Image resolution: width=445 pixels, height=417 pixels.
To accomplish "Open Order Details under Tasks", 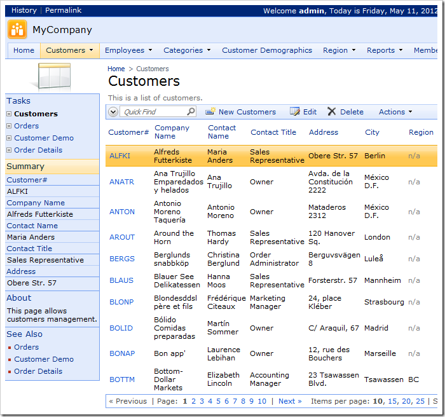I will coord(38,150).
